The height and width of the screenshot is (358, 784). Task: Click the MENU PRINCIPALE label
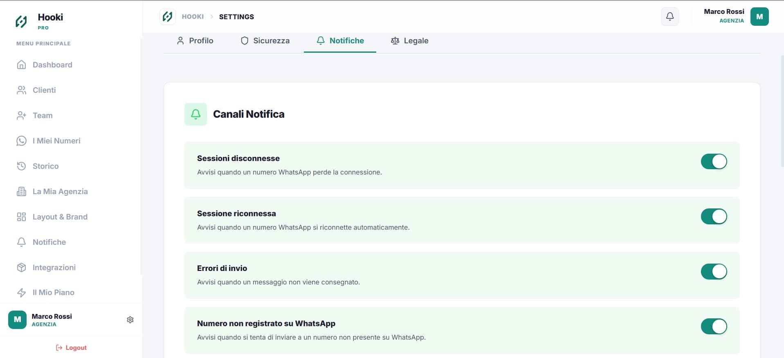(43, 43)
